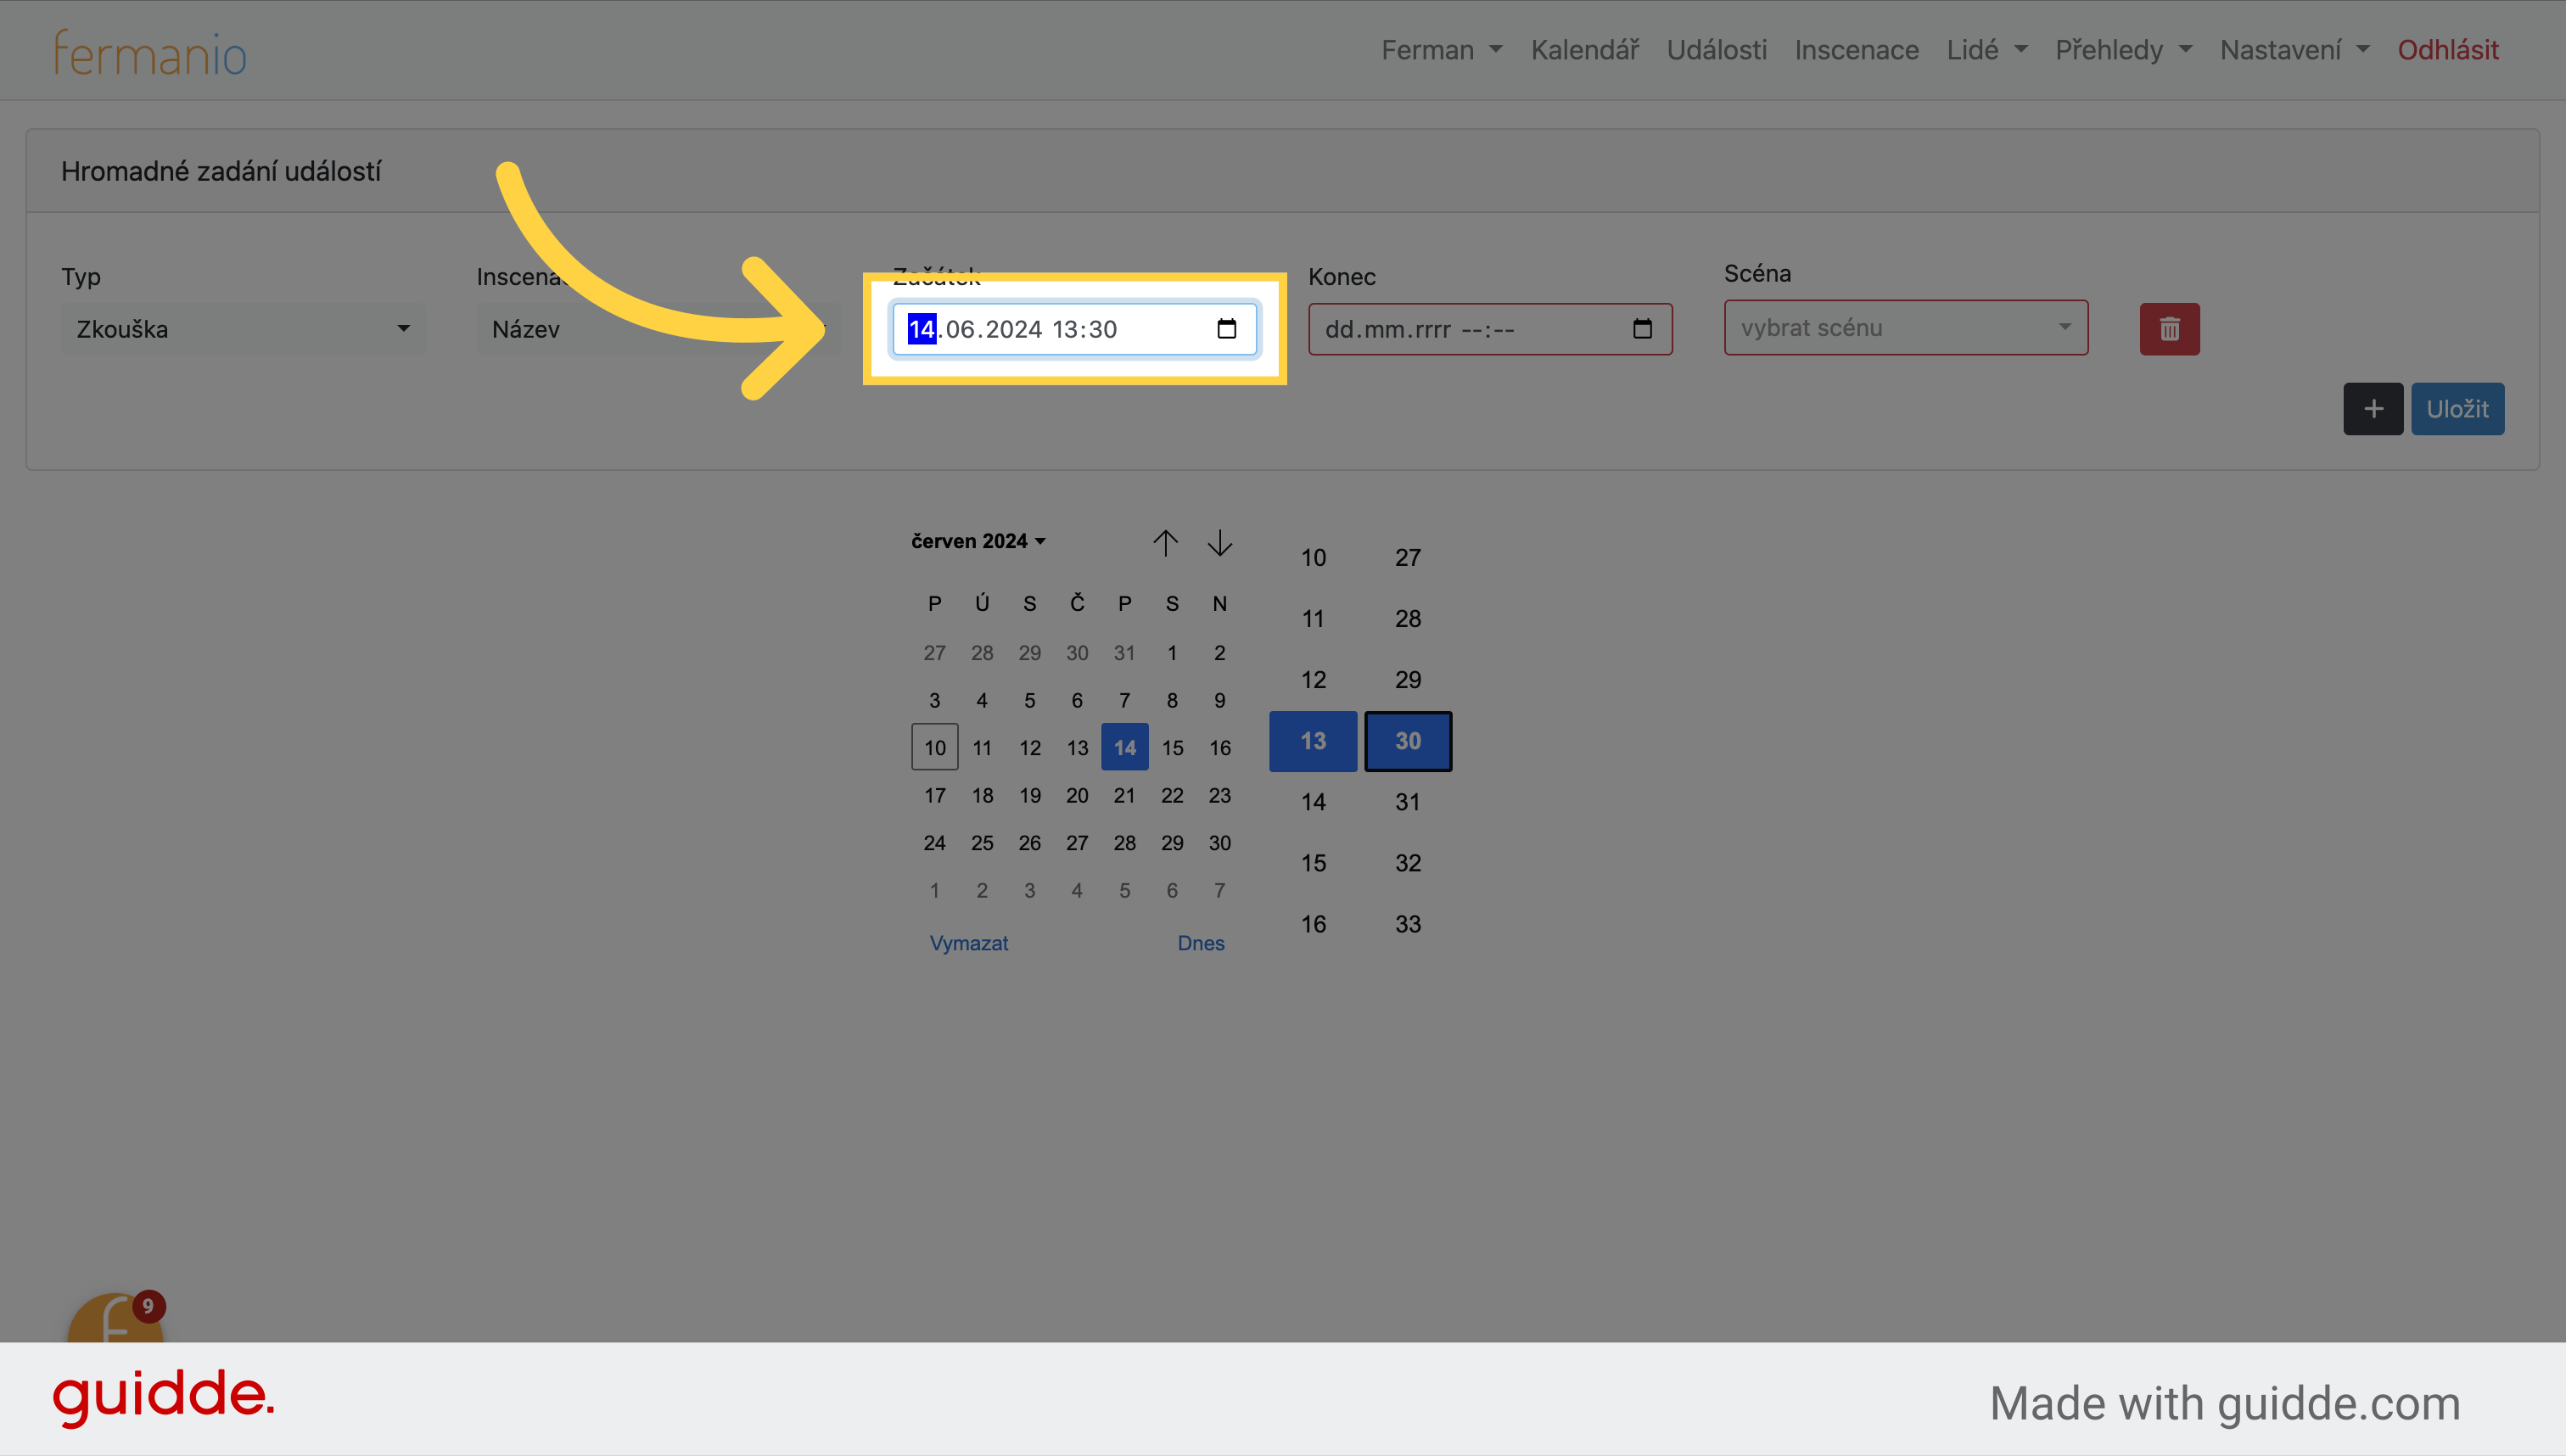Select June 18 in the calendar
Viewport: 2566px width, 1456px height.
[x=982, y=795]
